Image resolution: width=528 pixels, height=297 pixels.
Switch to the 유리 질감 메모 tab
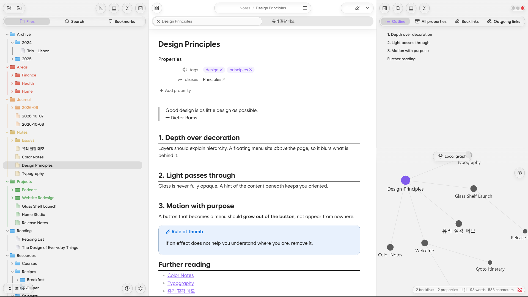click(283, 21)
